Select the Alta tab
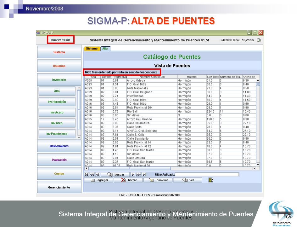This screenshot has width=302, height=227. click(105, 49)
